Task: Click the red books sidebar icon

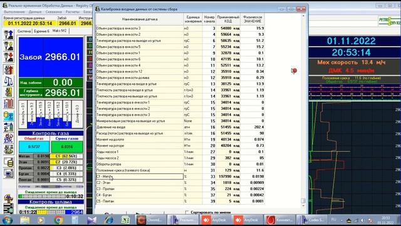Action: [x=8, y=104]
